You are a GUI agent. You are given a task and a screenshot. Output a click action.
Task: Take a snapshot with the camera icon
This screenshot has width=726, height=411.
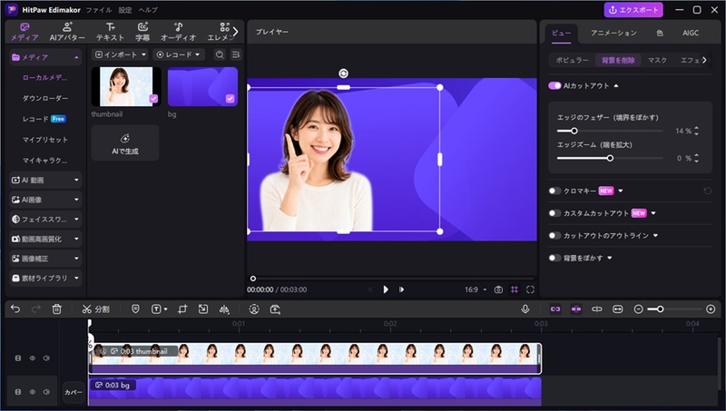click(498, 289)
